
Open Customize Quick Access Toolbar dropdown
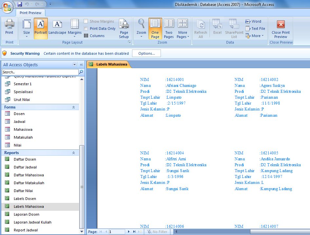(x=50, y=4)
